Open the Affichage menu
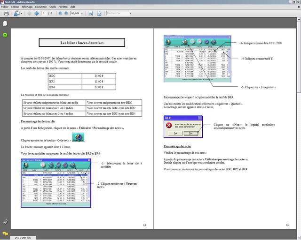 [x=27, y=7]
